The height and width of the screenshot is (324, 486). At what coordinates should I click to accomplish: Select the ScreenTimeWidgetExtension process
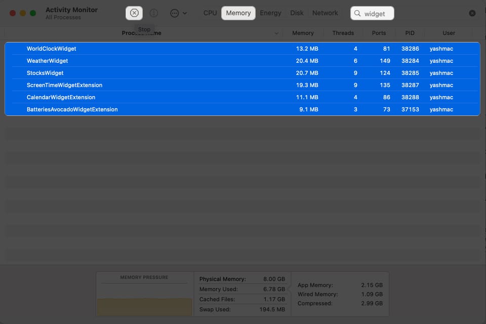pos(242,85)
